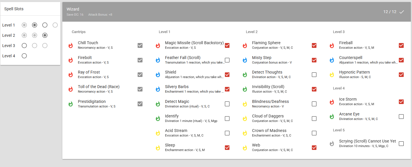Check the Crown of Madness checkbox
The height and width of the screenshot is (167, 412).
(314, 133)
